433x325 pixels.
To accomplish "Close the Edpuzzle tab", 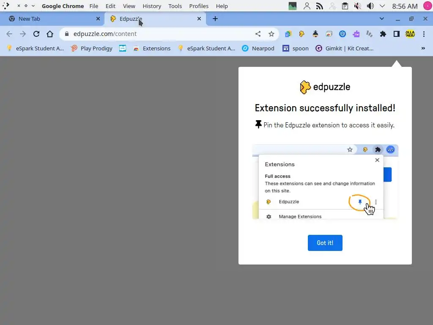I will (199, 19).
